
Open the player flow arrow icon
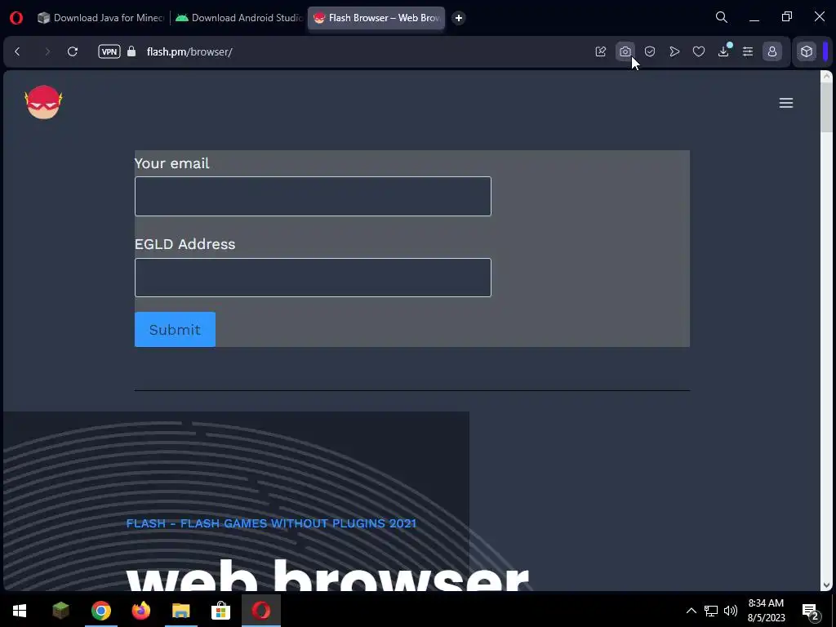[674, 51]
